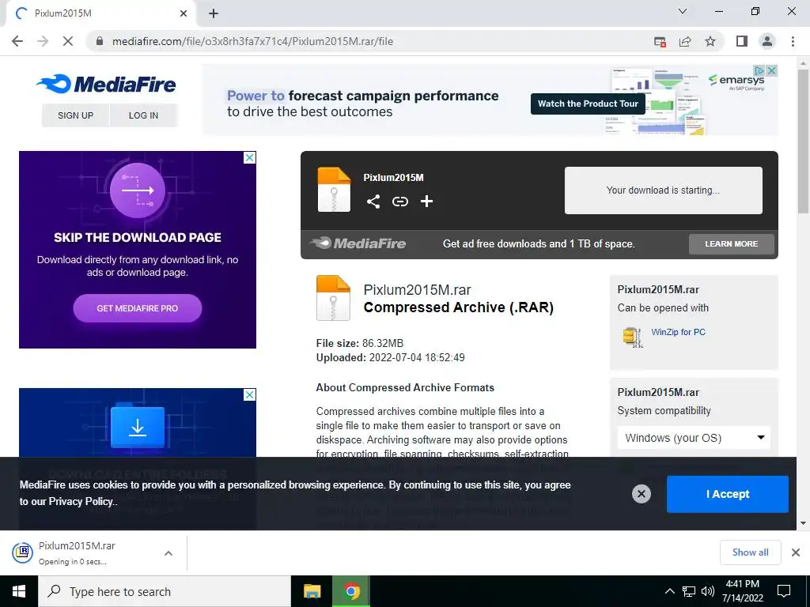Viewport: 810px width, 607px height.
Task: Click the I Accept cookies button
Action: pyautogui.click(x=728, y=494)
